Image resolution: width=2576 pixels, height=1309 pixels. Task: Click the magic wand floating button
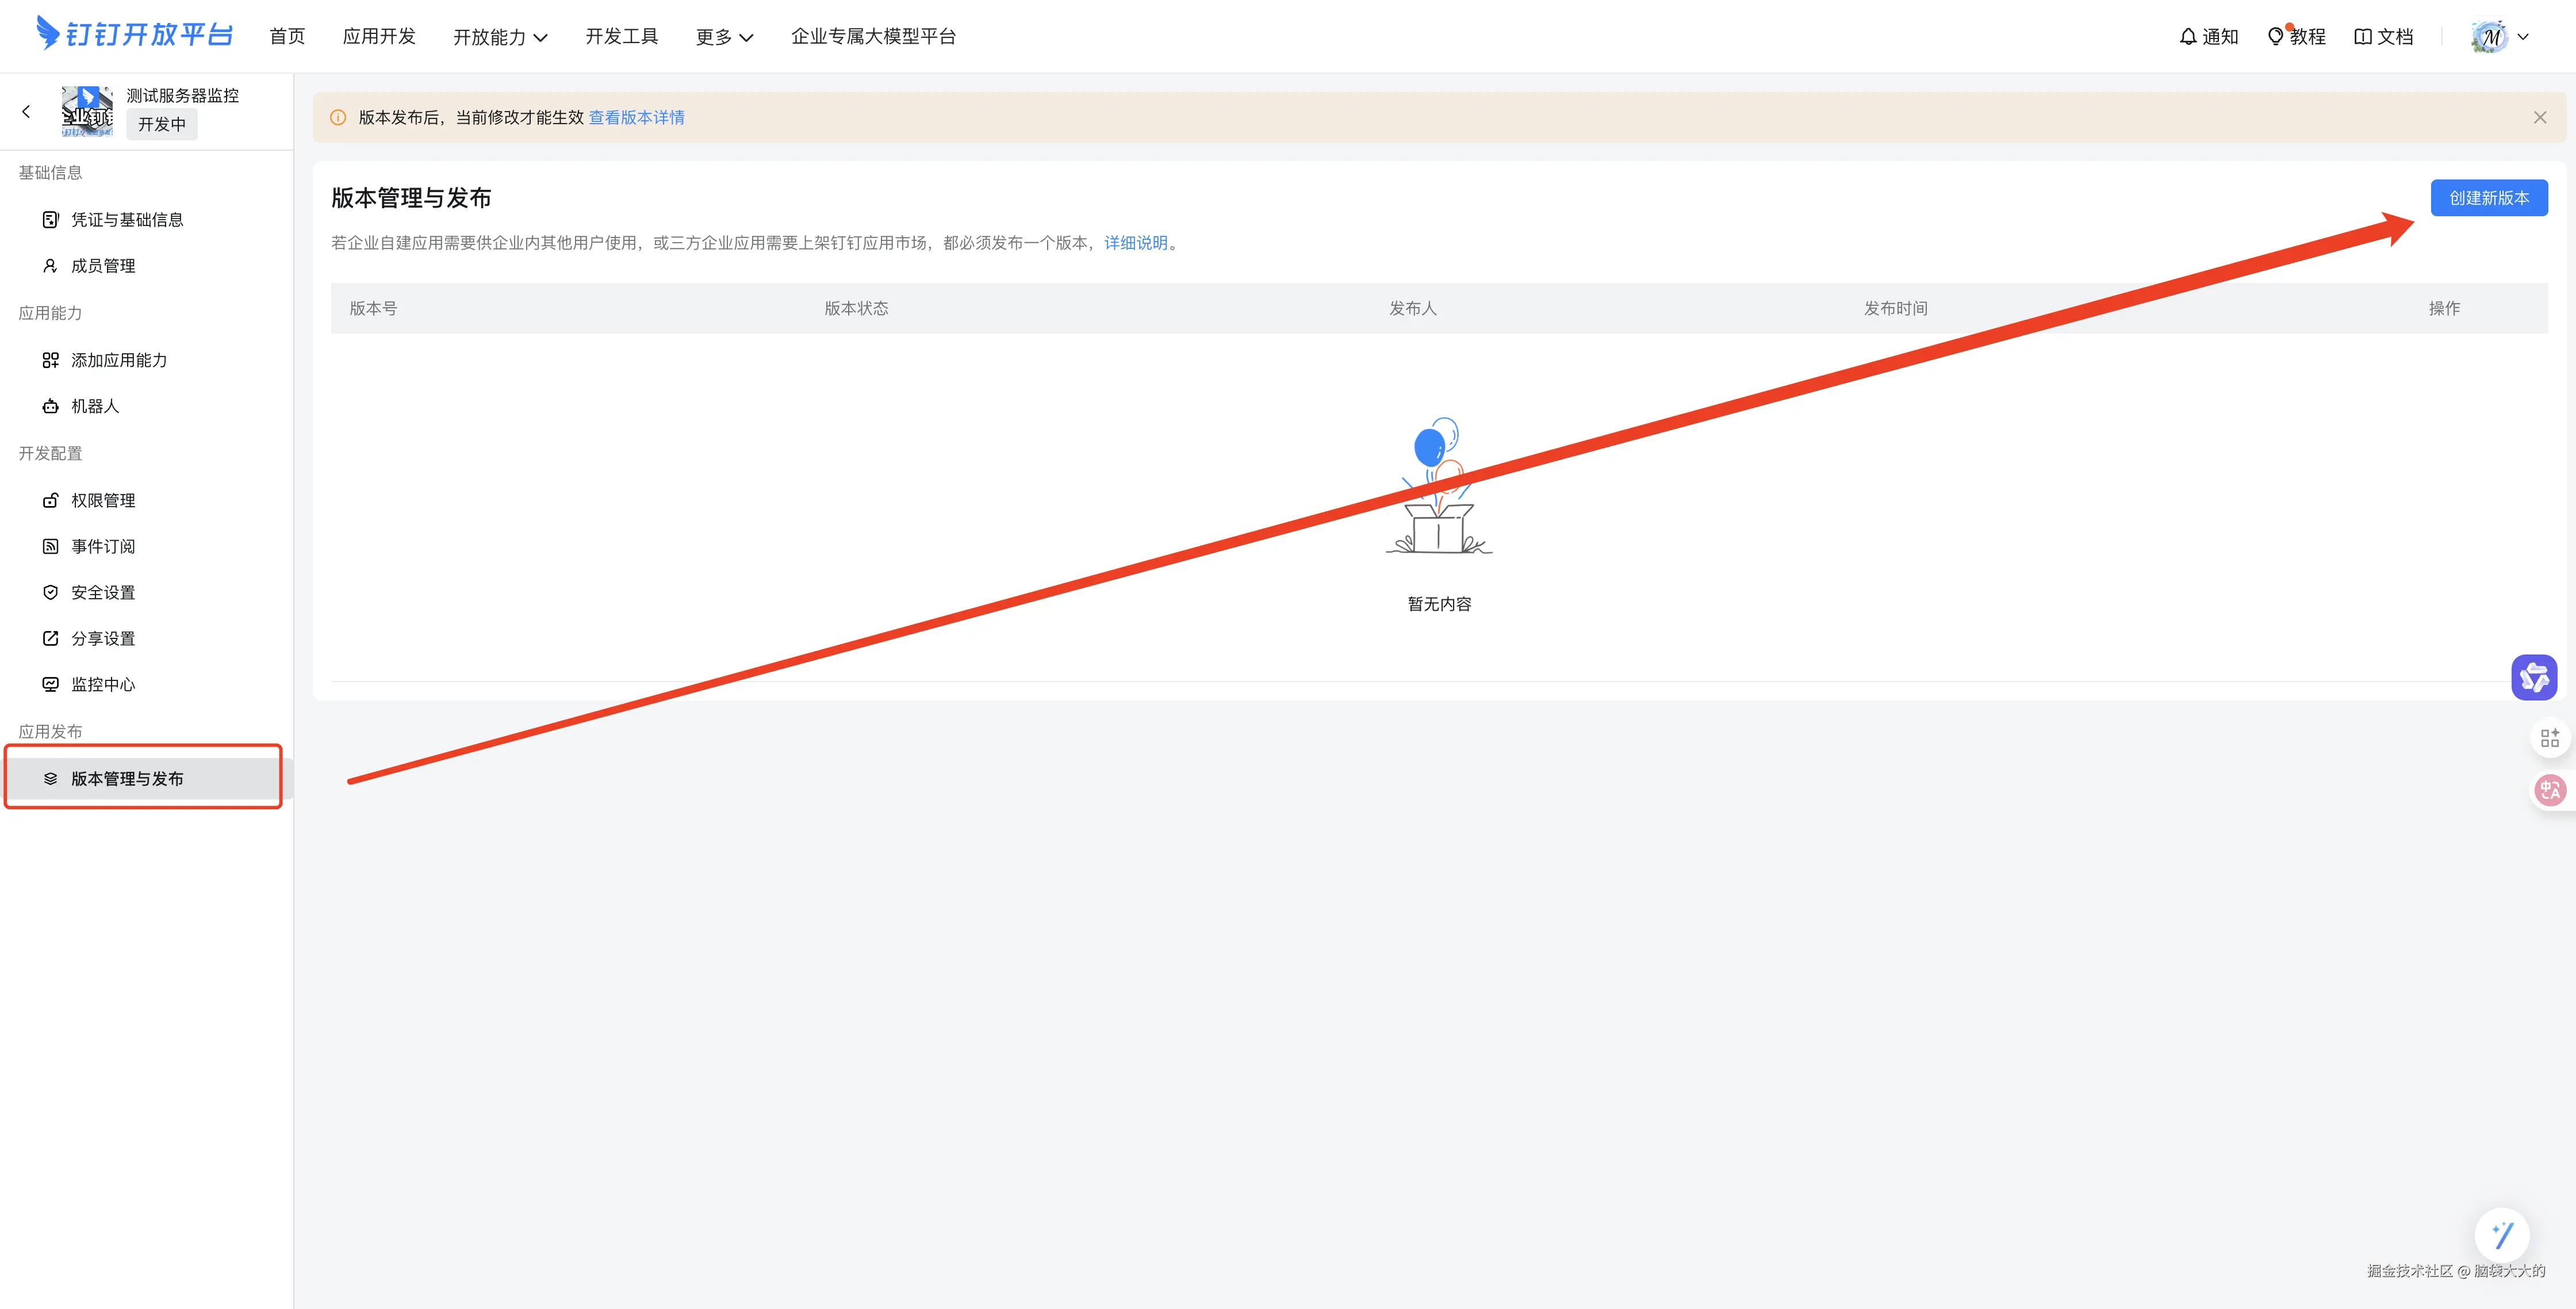click(2502, 1236)
